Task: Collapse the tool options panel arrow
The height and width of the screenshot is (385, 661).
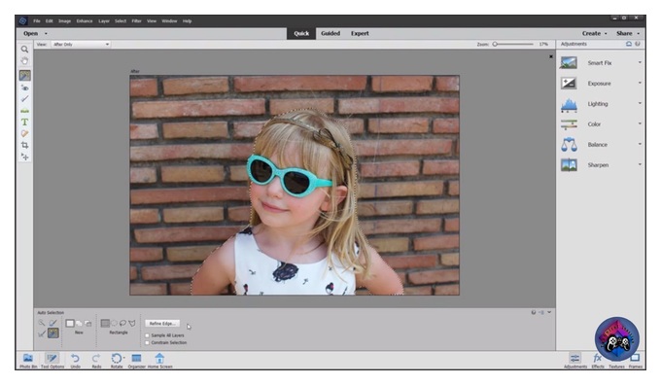Action: click(x=549, y=312)
